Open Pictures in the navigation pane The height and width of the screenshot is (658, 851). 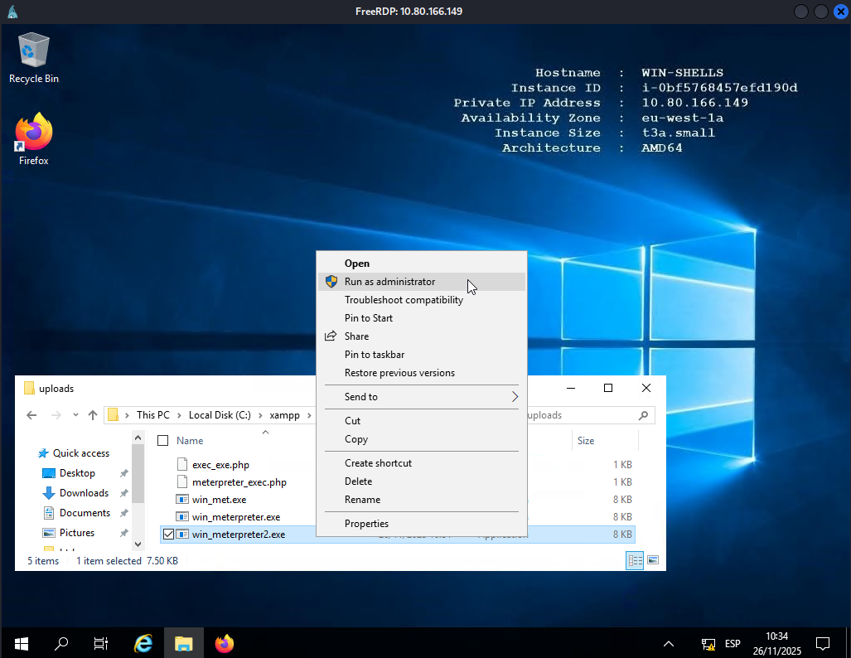click(x=76, y=533)
